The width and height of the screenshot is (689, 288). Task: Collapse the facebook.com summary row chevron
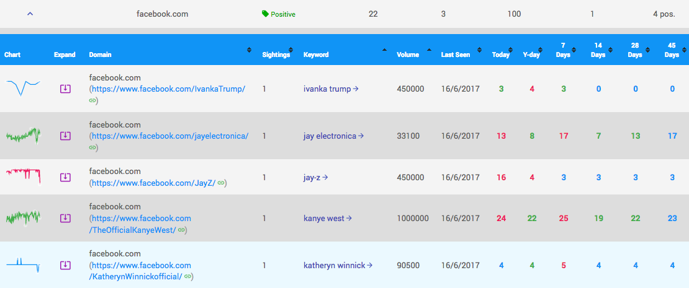30,14
